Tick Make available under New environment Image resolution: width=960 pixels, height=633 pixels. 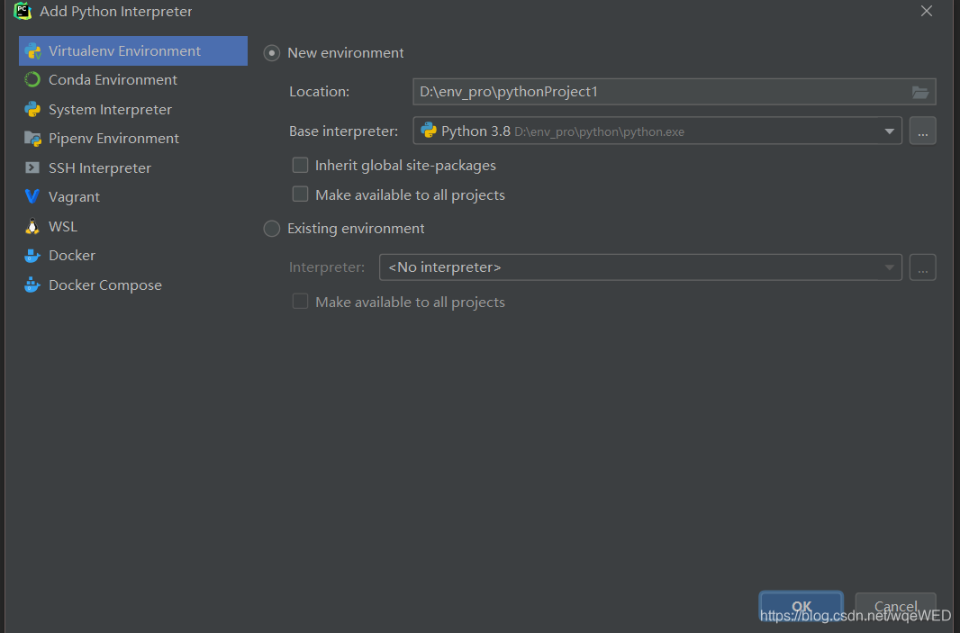(300, 194)
